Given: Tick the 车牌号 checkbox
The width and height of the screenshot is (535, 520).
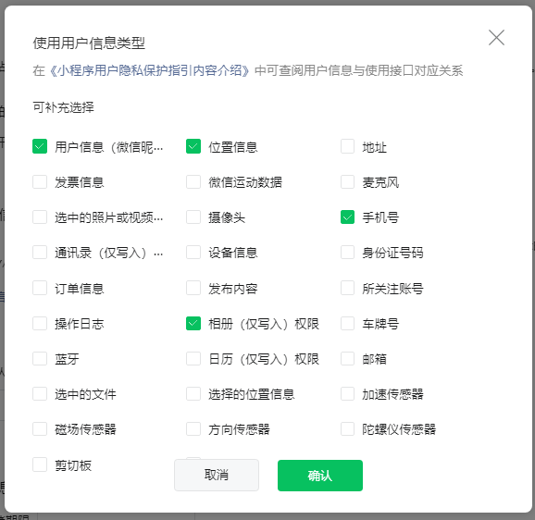Looking at the screenshot, I should point(348,324).
